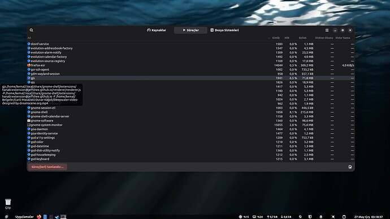Click the gnome-system-monitor process icon
The width and height of the screenshot is (390, 219).
pyautogui.click(x=29, y=125)
